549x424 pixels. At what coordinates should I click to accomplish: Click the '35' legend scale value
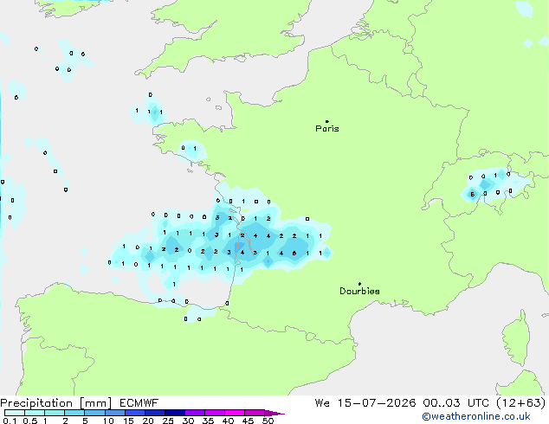coord(208,421)
